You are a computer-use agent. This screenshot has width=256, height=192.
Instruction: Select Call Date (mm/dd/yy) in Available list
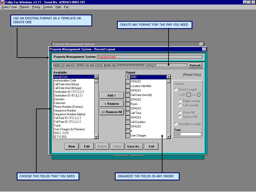(74, 84)
